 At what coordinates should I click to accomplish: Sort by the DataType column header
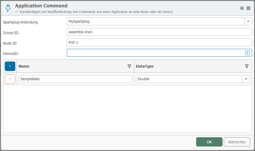(x=145, y=66)
